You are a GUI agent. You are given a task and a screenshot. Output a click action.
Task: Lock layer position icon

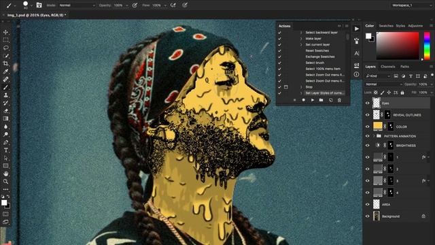[389, 93]
